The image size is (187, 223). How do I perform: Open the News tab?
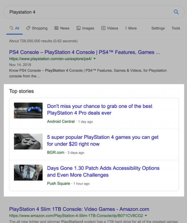(x=62, y=28)
